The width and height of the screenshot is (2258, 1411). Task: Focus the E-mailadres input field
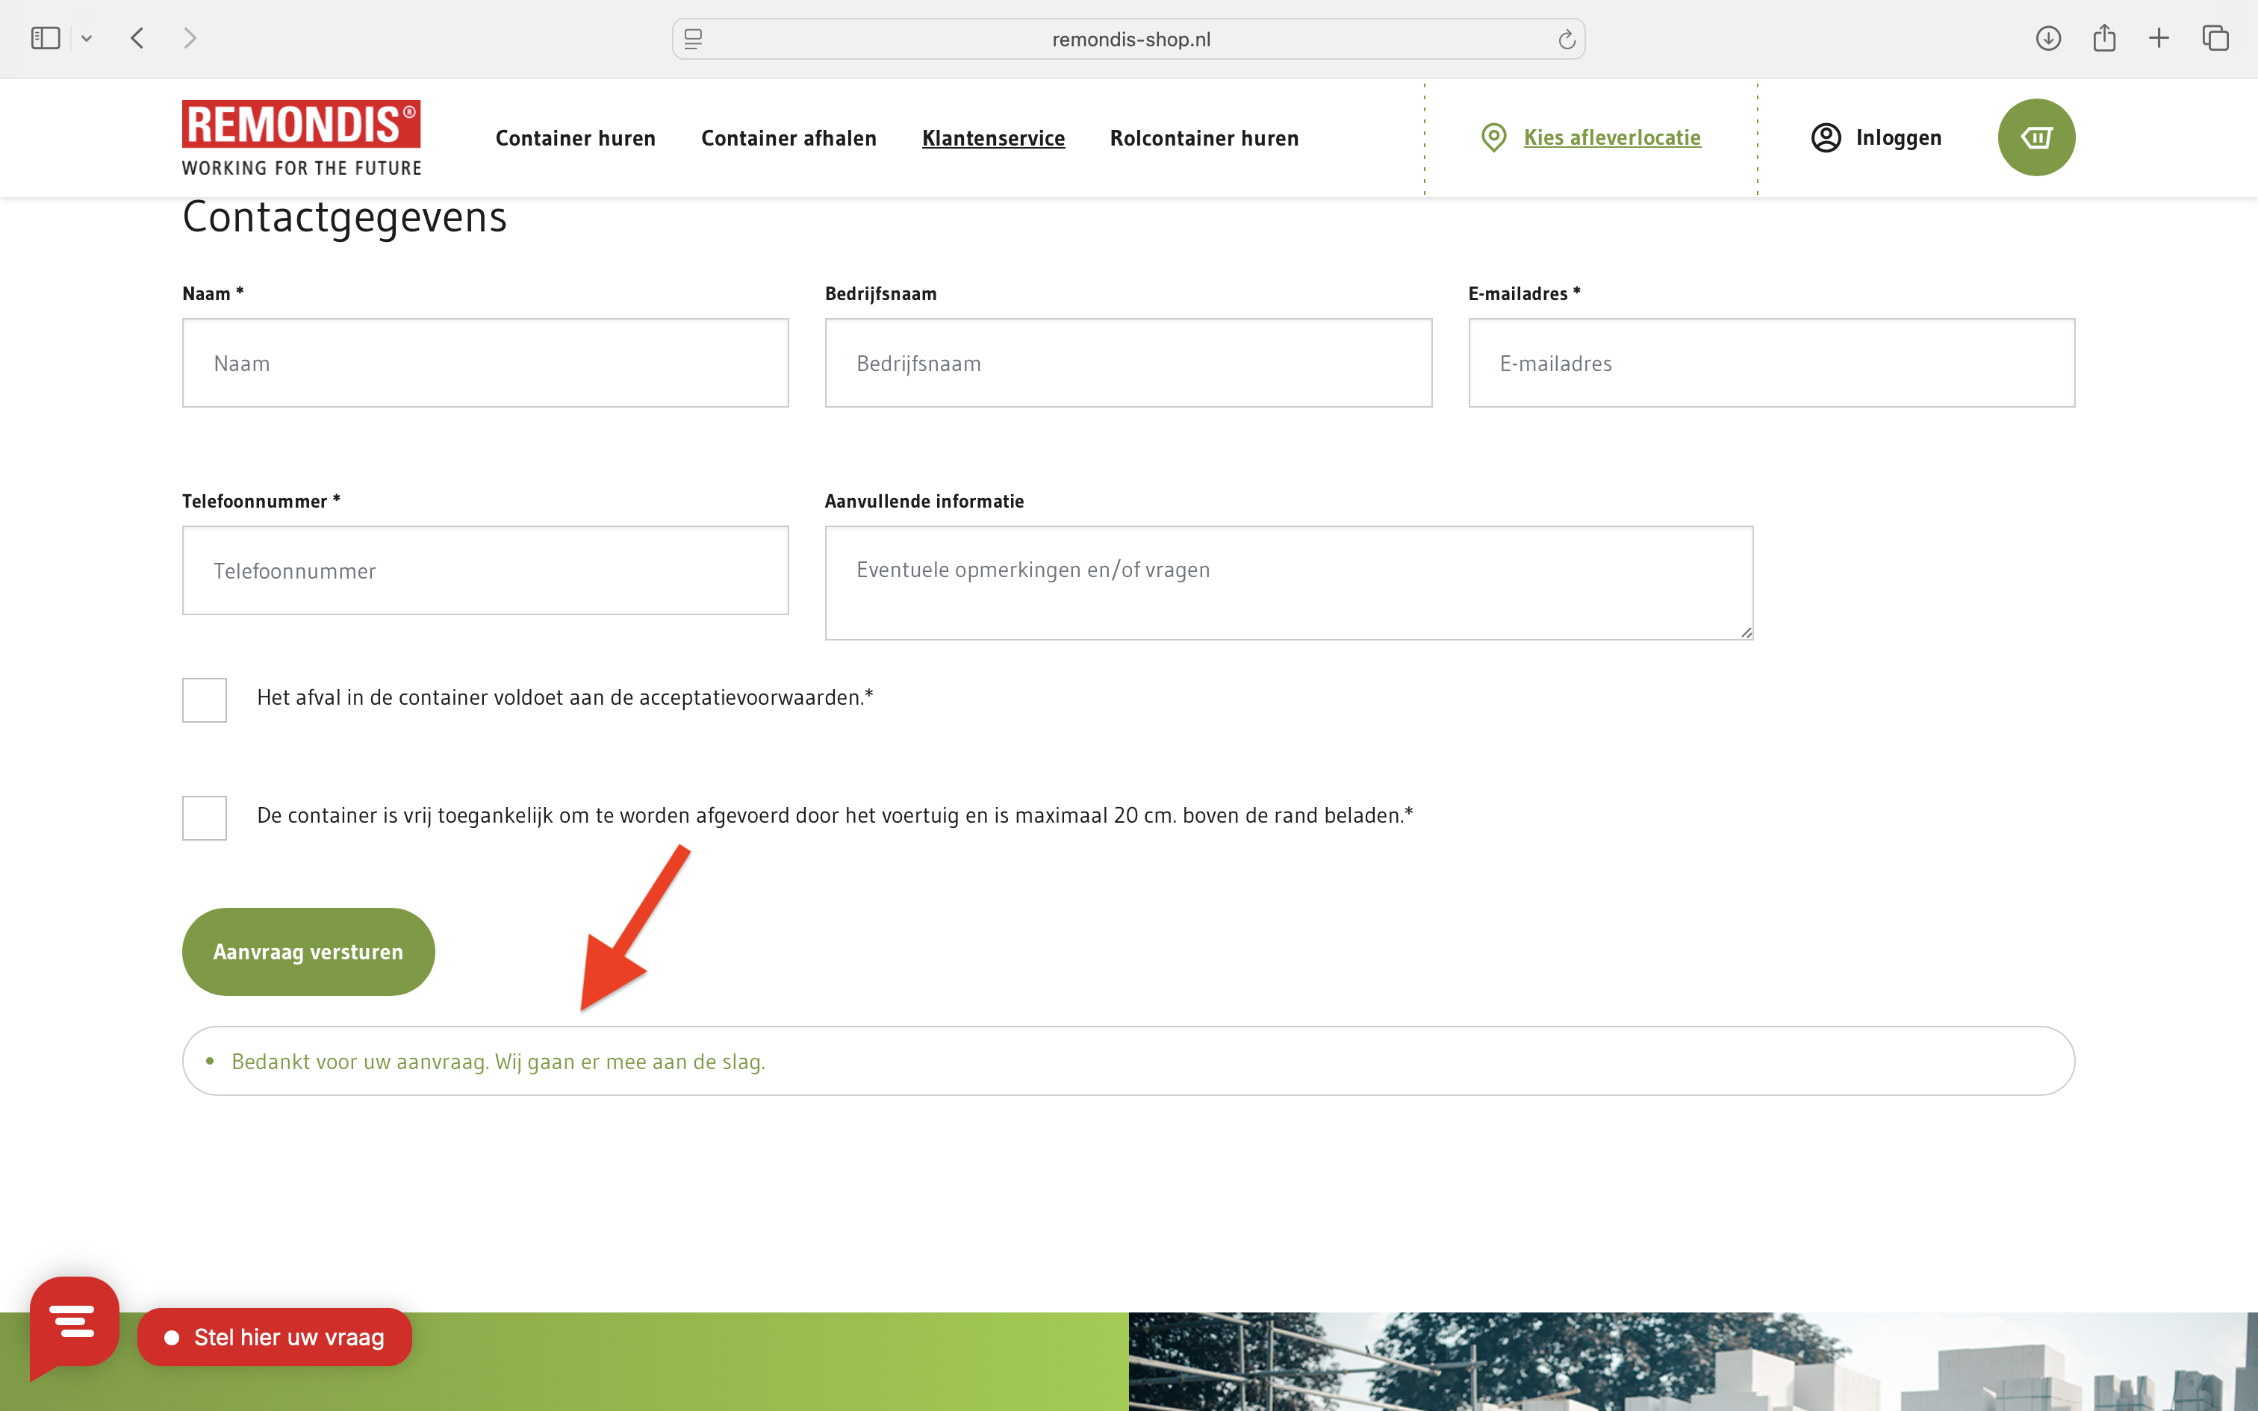(x=1770, y=363)
